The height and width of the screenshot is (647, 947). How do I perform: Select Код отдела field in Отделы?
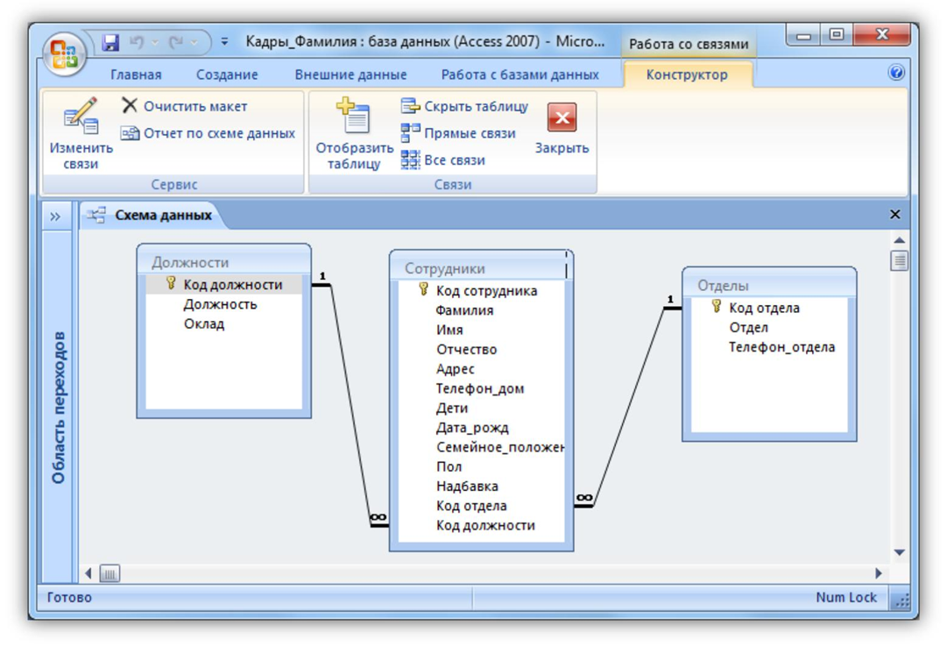[x=769, y=308]
